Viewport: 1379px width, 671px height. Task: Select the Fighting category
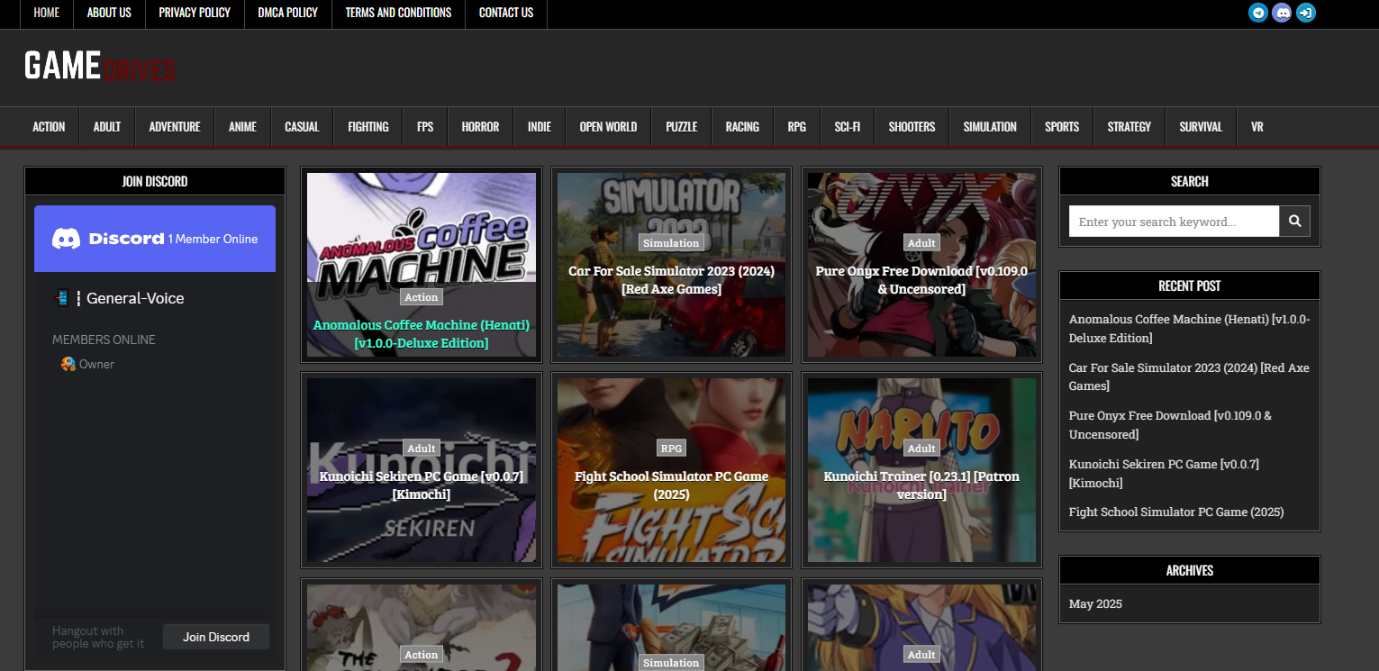368,127
